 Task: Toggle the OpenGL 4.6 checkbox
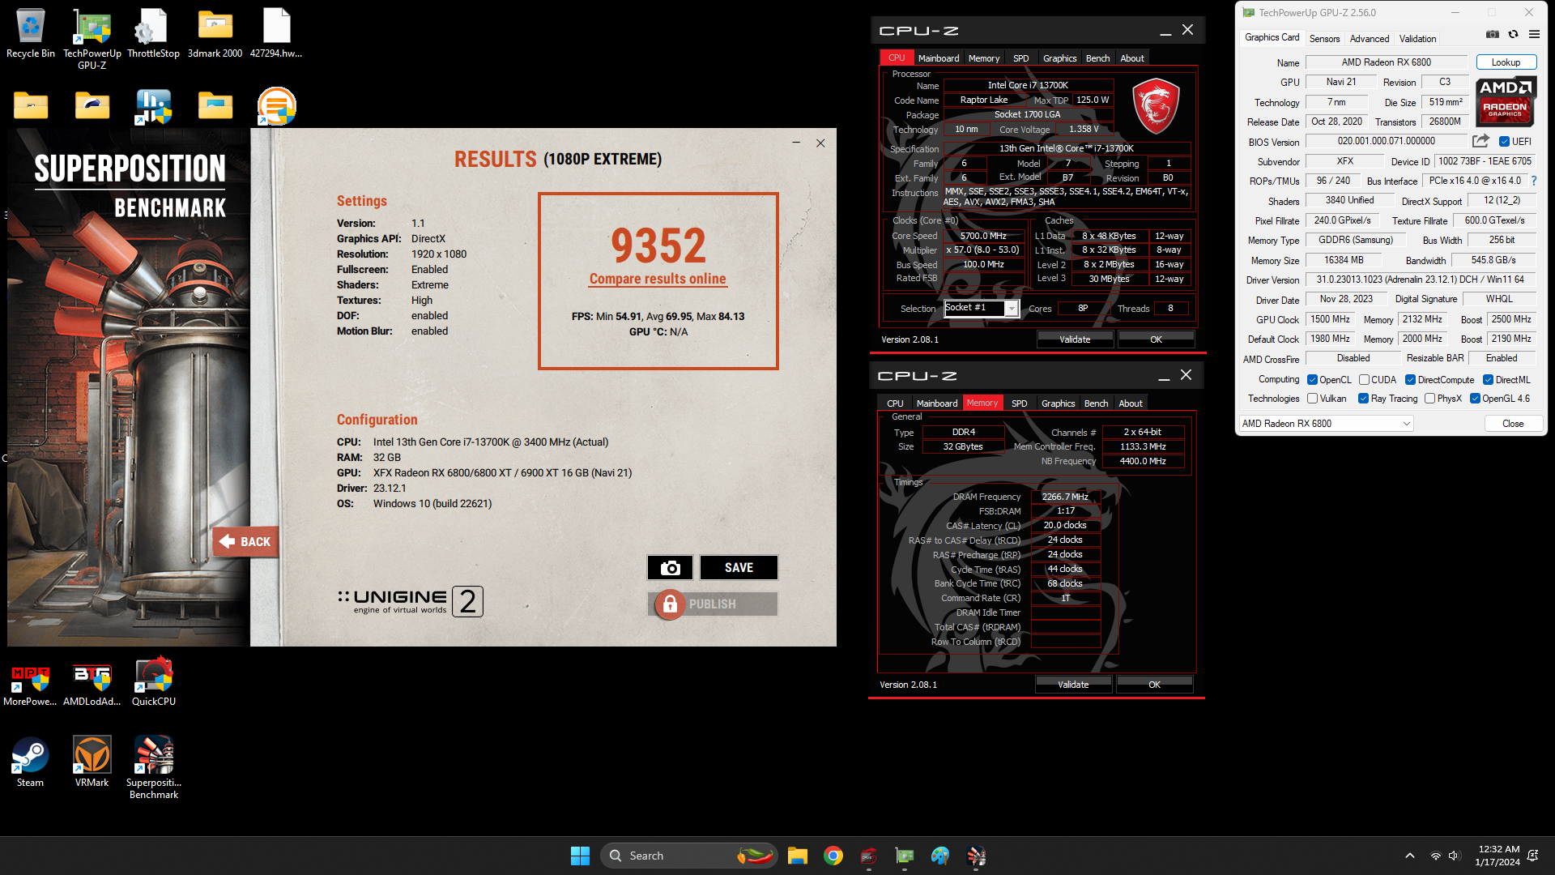pyautogui.click(x=1475, y=399)
